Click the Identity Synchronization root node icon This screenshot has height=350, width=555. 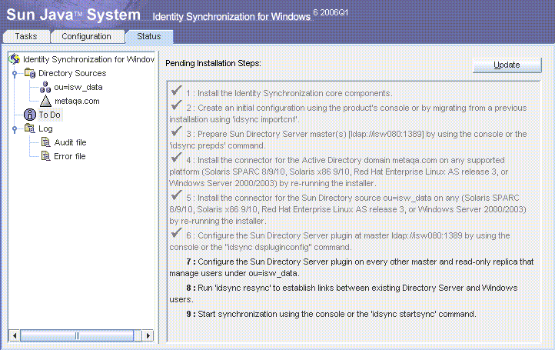pos(15,59)
